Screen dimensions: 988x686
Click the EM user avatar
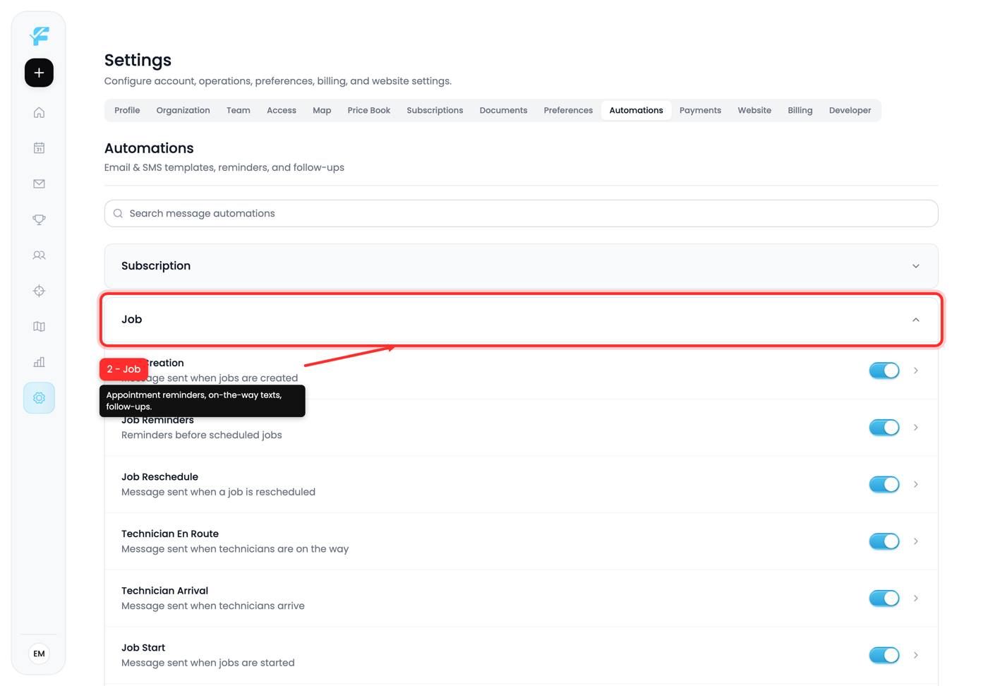pos(39,654)
